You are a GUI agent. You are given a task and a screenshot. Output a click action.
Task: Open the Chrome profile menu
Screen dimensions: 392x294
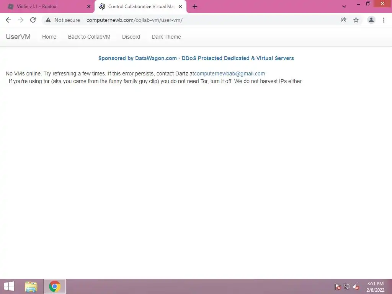click(x=371, y=20)
